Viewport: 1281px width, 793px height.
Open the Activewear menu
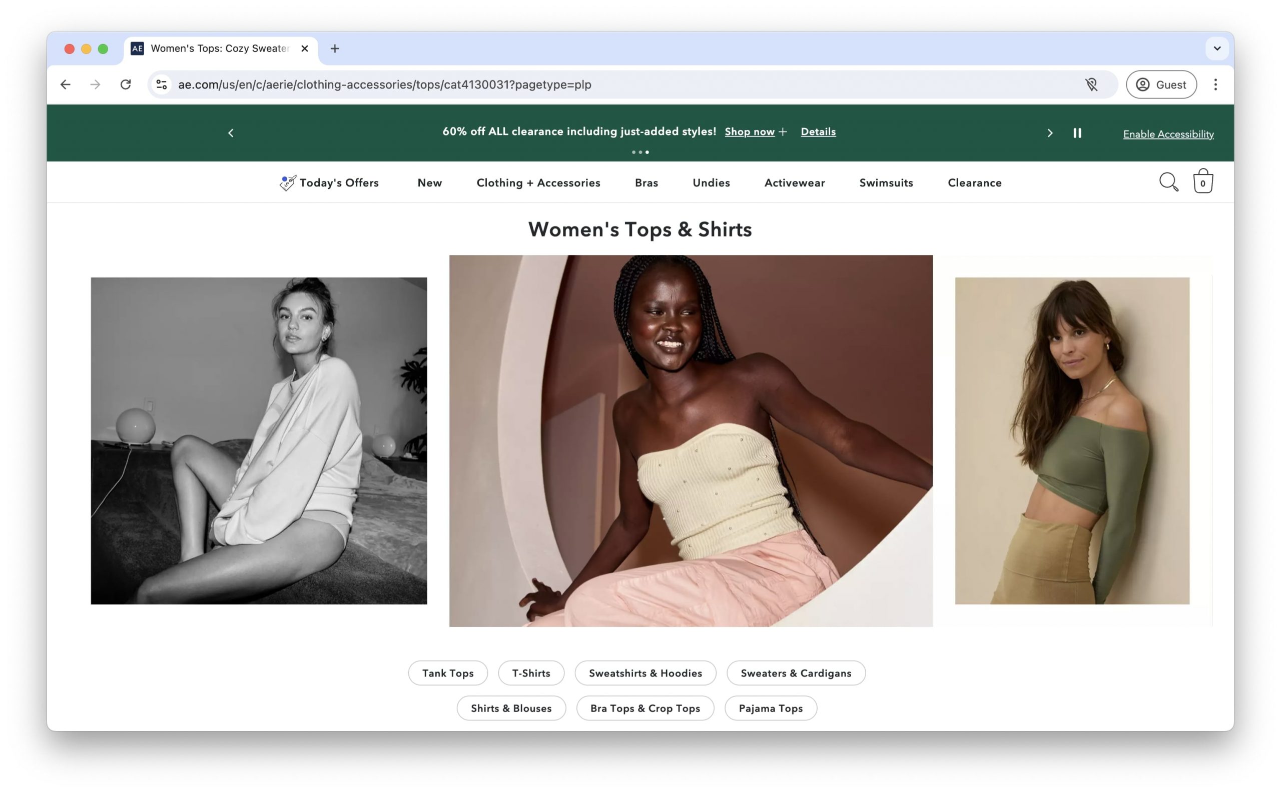tap(795, 182)
